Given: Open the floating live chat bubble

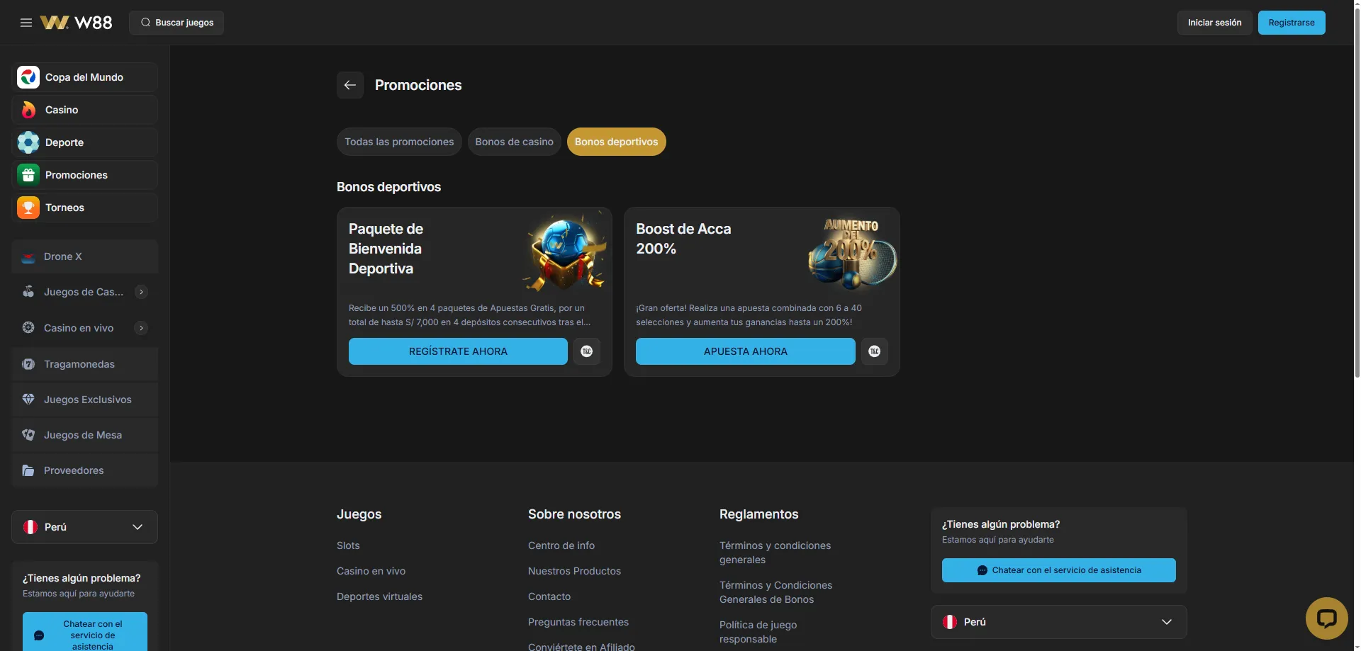Looking at the screenshot, I should pos(1326,618).
